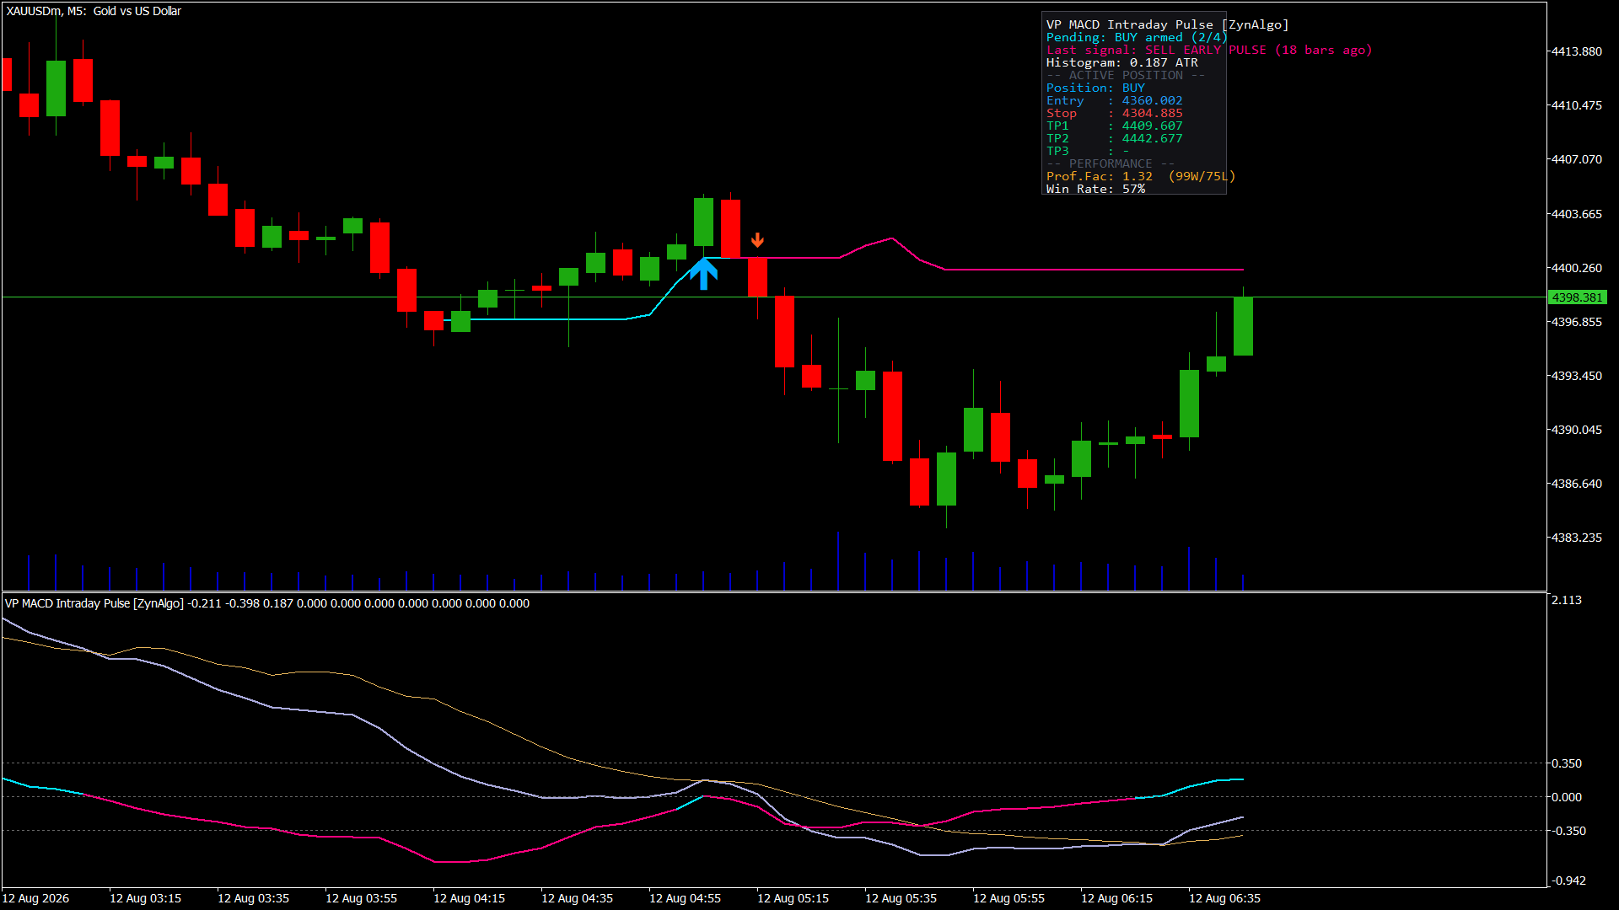Image resolution: width=1619 pixels, height=910 pixels.
Task: Click the 4400.260 price scale label
Action: [x=1576, y=268]
